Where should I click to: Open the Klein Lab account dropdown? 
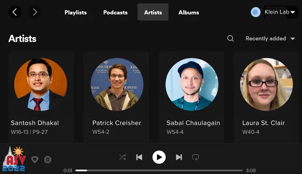click(x=281, y=12)
